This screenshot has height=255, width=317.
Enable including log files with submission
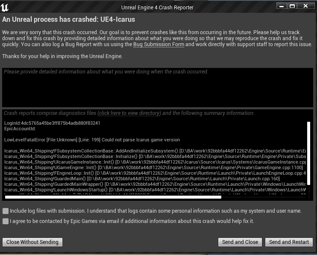pyautogui.click(x=5, y=211)
